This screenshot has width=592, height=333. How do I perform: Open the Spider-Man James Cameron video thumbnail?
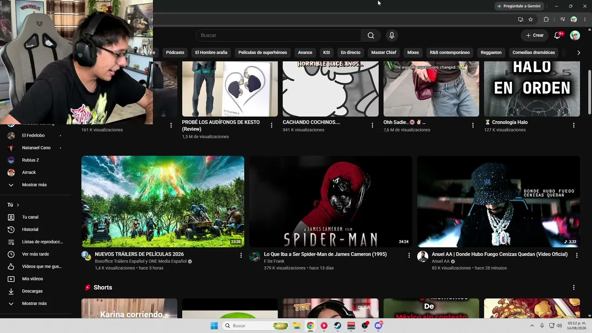pyautogui.click(x=331, y=202)
